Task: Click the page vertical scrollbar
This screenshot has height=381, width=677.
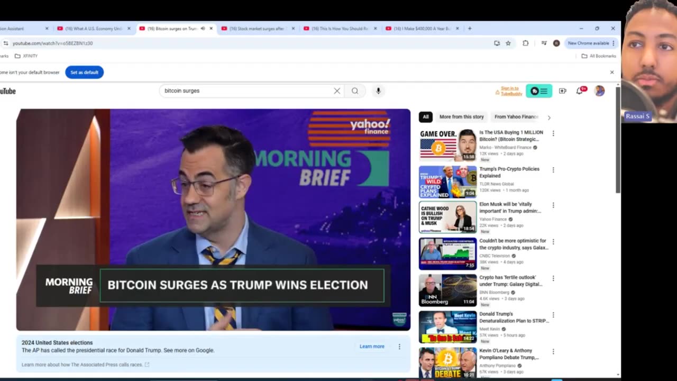Action: click(618, 140)
